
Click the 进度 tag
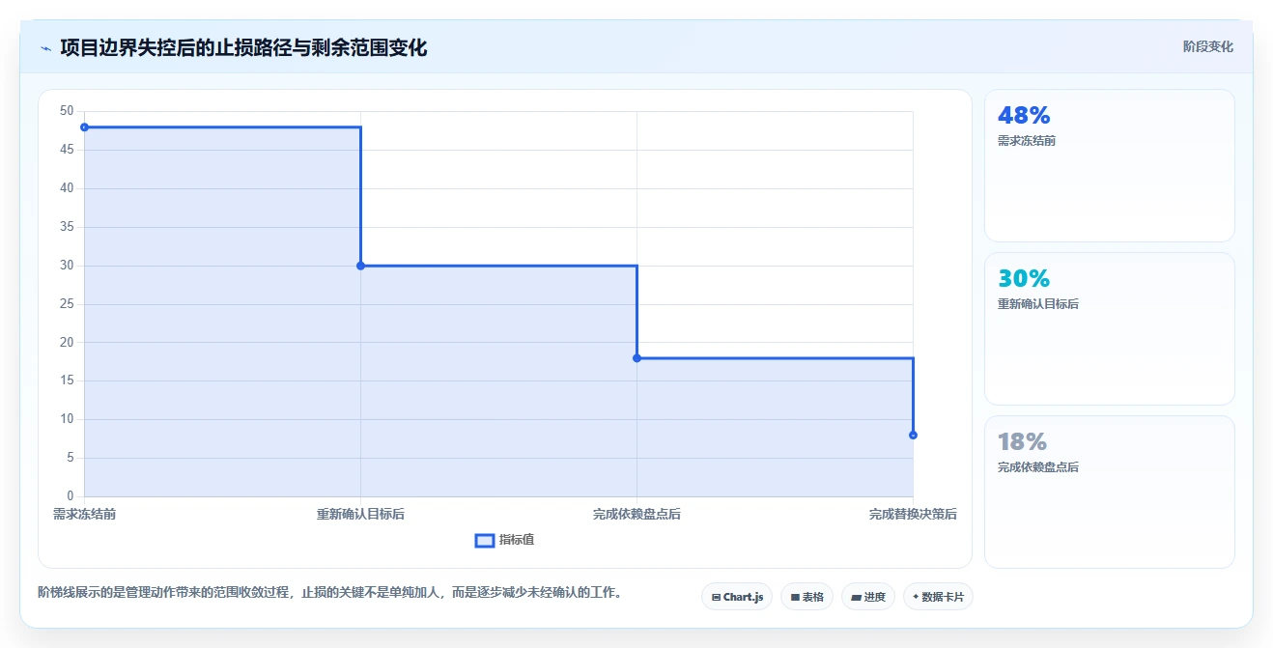pos(868,597)
